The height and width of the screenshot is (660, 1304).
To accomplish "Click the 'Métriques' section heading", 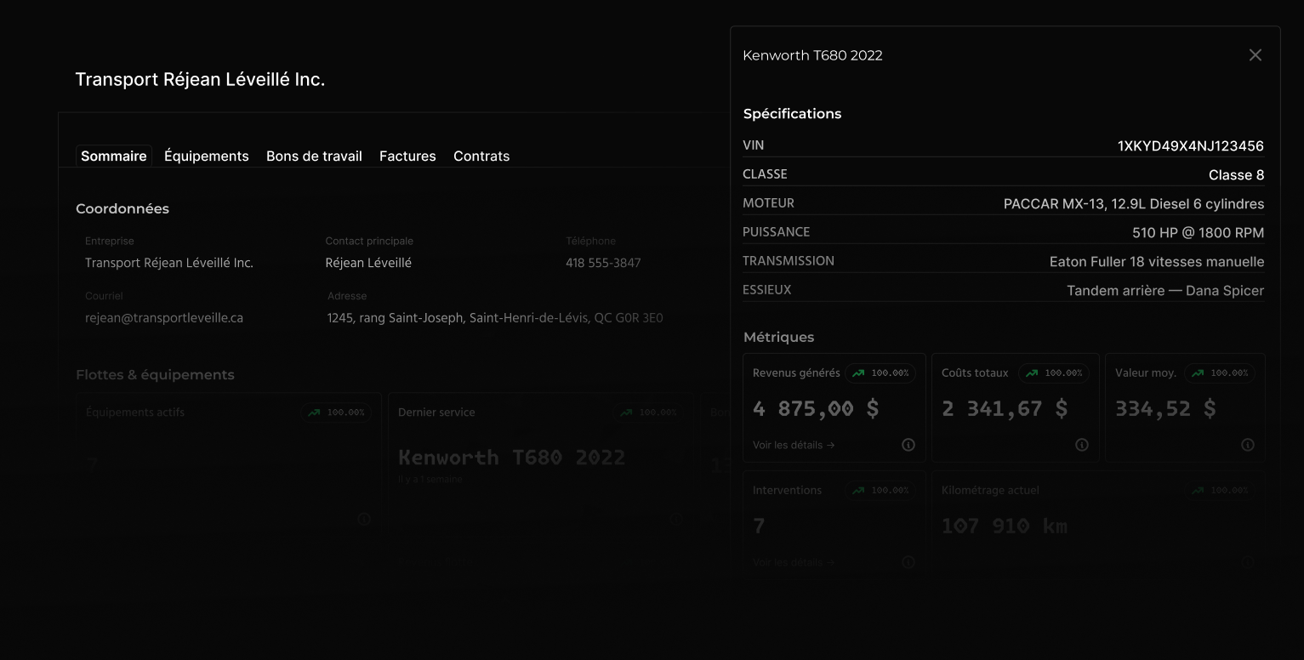I will [778, 337].
